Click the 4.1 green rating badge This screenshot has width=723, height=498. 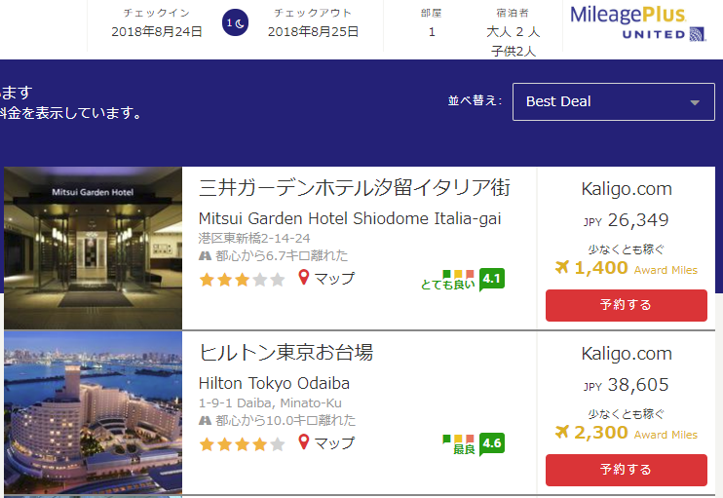pos(492,279)
